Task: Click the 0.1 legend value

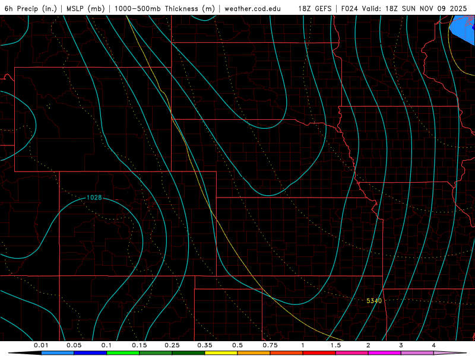Action: [106, 345]
